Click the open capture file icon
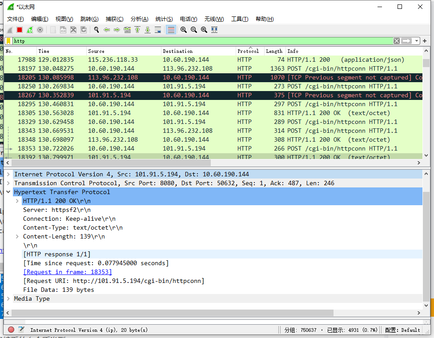This screenshot has height=338, width=434. [53, 30]
